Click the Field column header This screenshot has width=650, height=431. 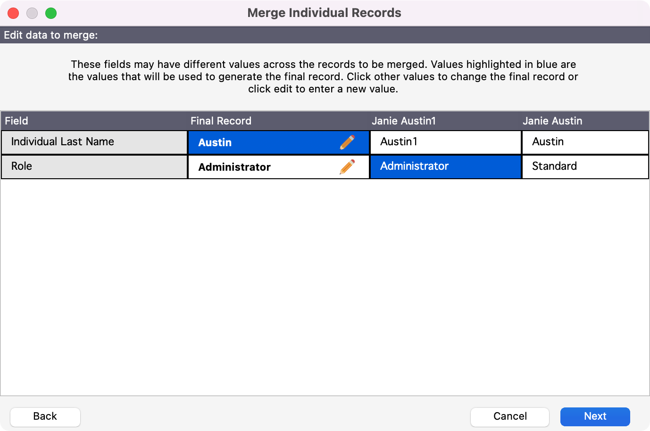pos(17,121)
